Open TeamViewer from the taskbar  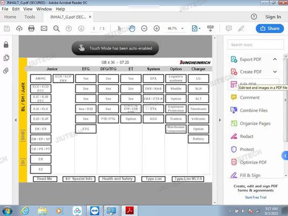point(95,211)
